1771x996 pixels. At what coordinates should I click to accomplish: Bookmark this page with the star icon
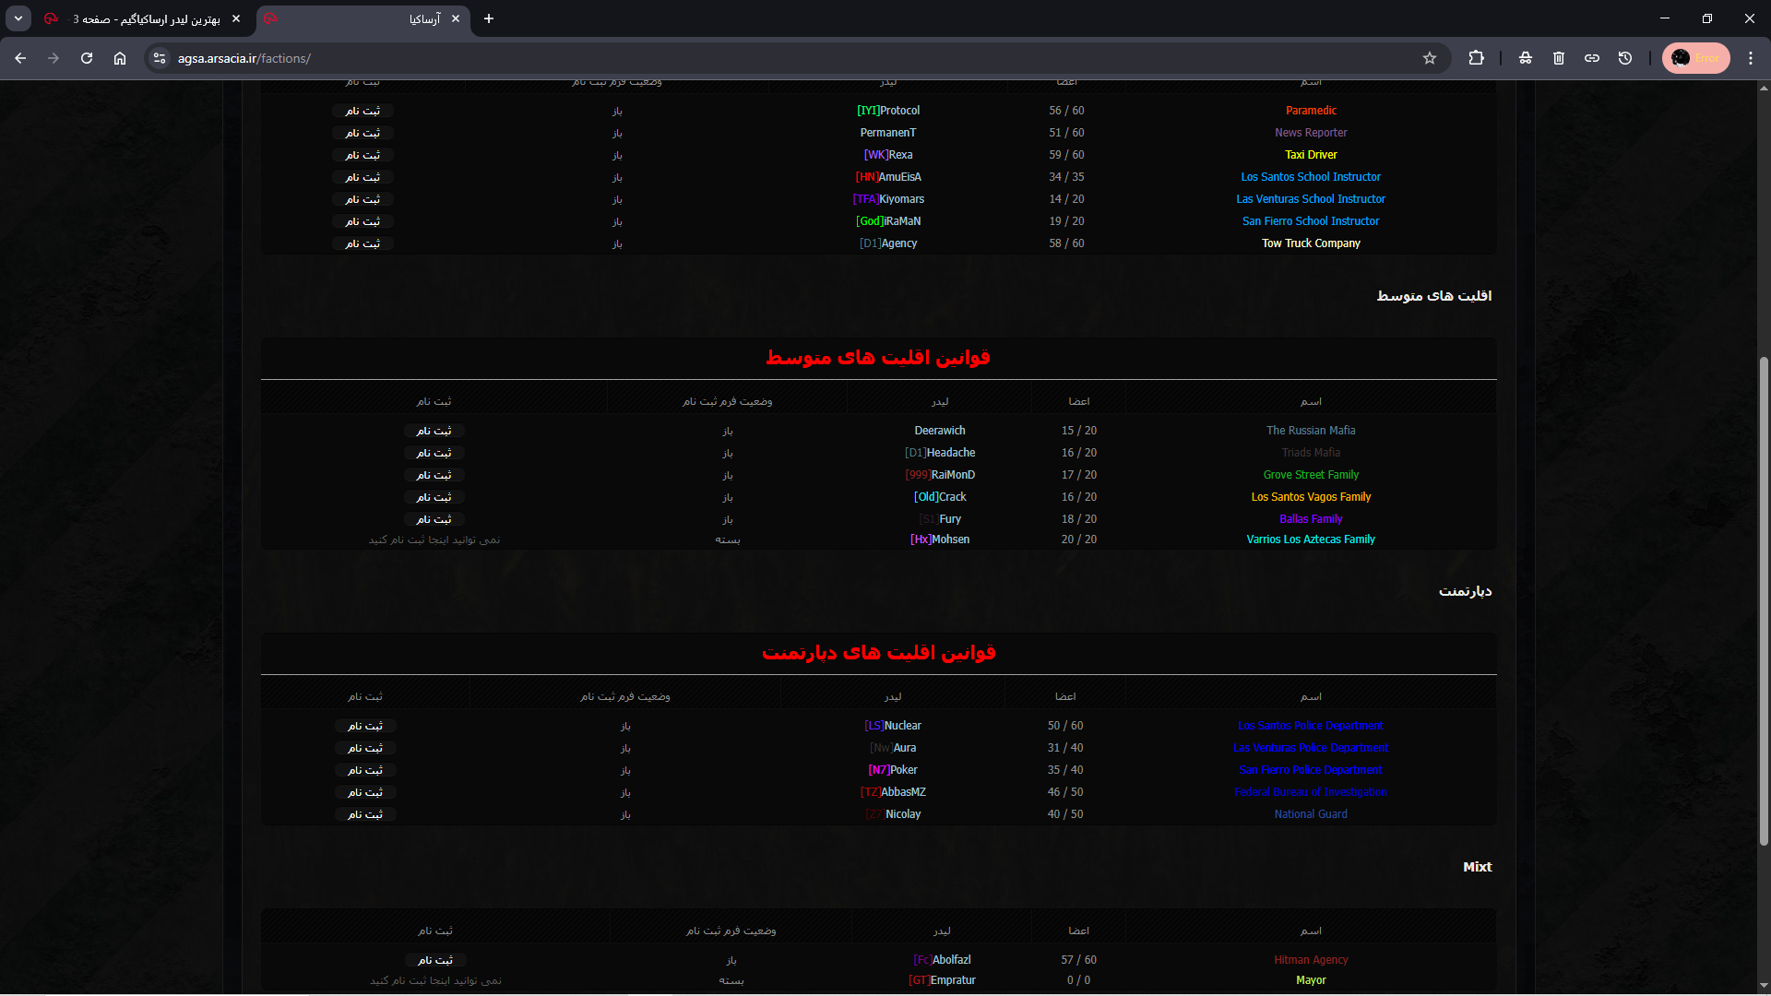(x=1430, y=58)
